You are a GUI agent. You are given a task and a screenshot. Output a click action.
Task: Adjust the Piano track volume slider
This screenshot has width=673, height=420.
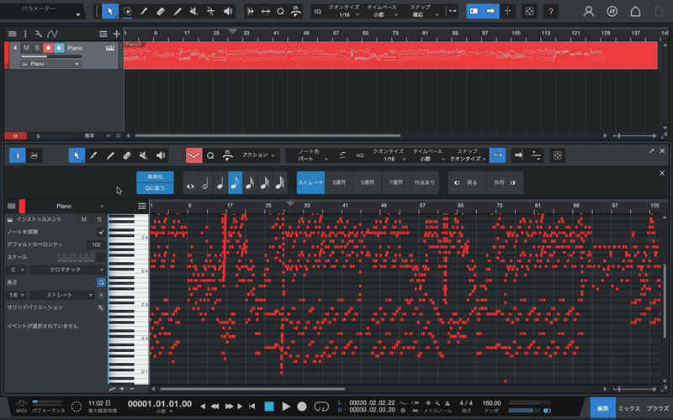(51, 56)
